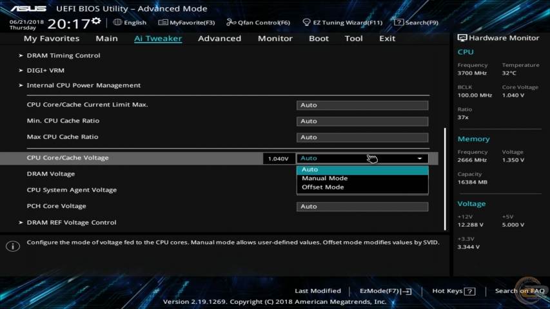The image size is (550, 309).
Task: Click +12V reading 12.288 V
Action: [471, 225]
